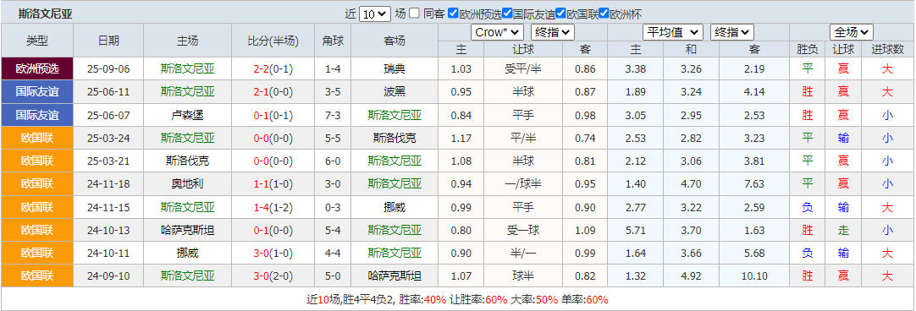Click the 角球 column header
Viewport: 916px width, 311px height.
333,41
